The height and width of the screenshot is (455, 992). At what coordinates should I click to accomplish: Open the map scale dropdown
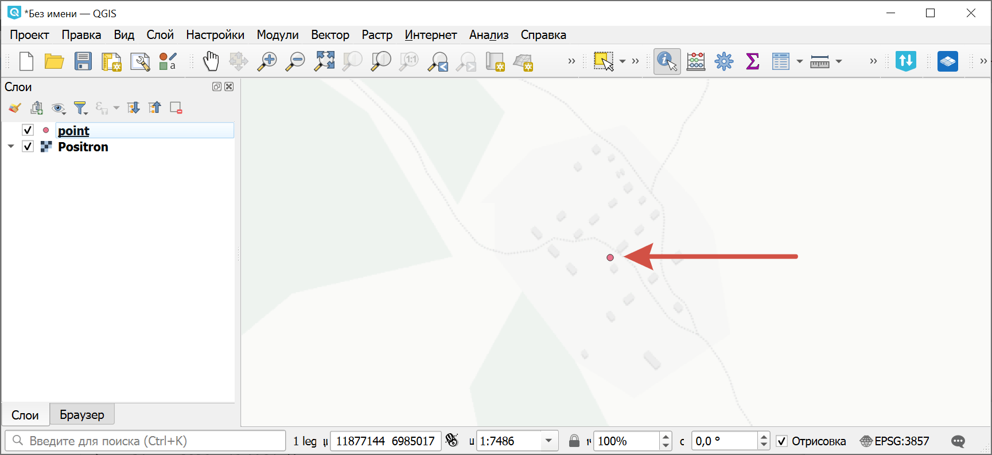(x=548, y=441)
